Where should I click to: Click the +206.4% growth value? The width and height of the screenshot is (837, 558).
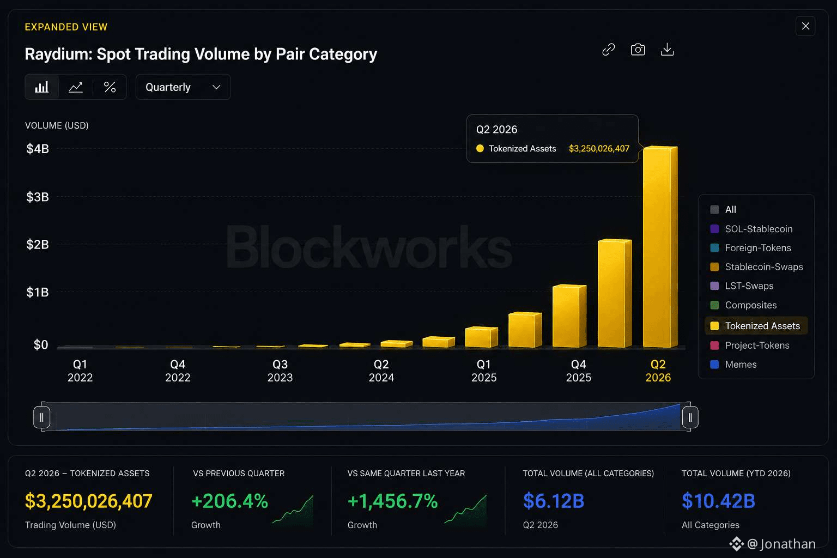[229, 501]
